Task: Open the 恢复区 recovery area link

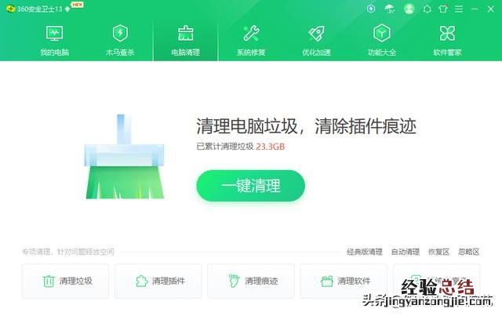Action: point(439,252)
